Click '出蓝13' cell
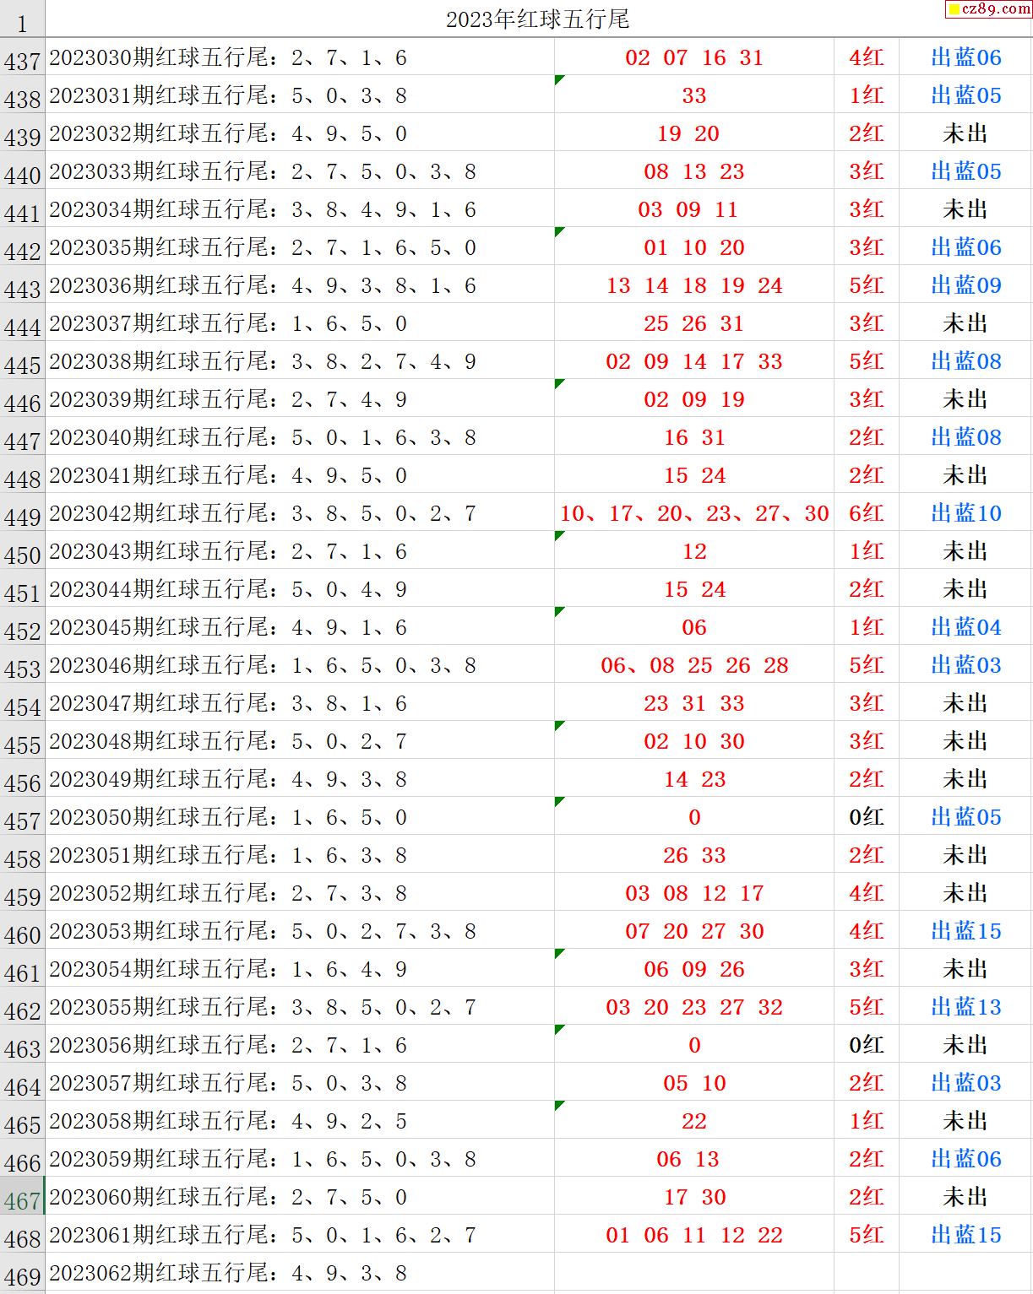This screenshot has height=1294, width=1033. click(x=965, y=1007)
